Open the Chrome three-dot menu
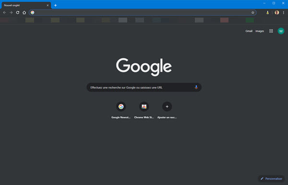Image resolution: width=288 pixels, height=185 pixels. pos(284,12)
